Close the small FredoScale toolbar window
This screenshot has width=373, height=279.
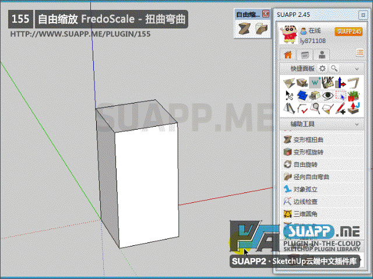(266, 14)
